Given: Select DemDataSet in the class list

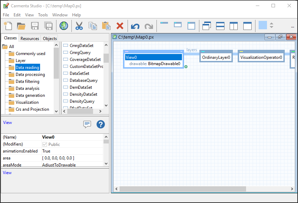Looking at the screenshot, I should click(81, 87).
